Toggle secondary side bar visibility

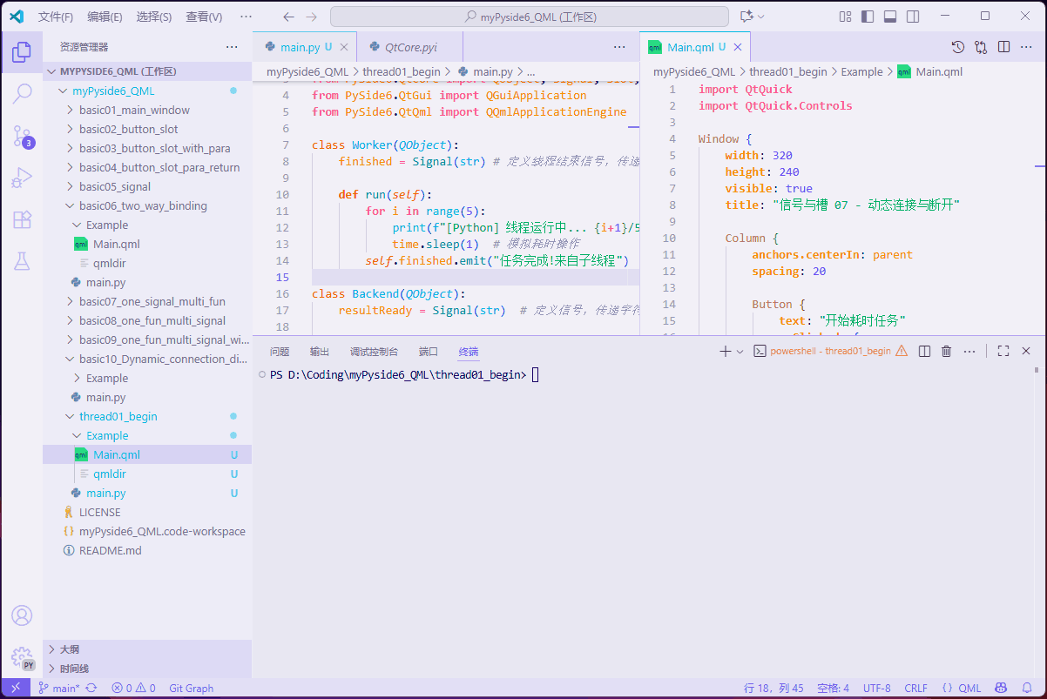click(x=912, y=17)
